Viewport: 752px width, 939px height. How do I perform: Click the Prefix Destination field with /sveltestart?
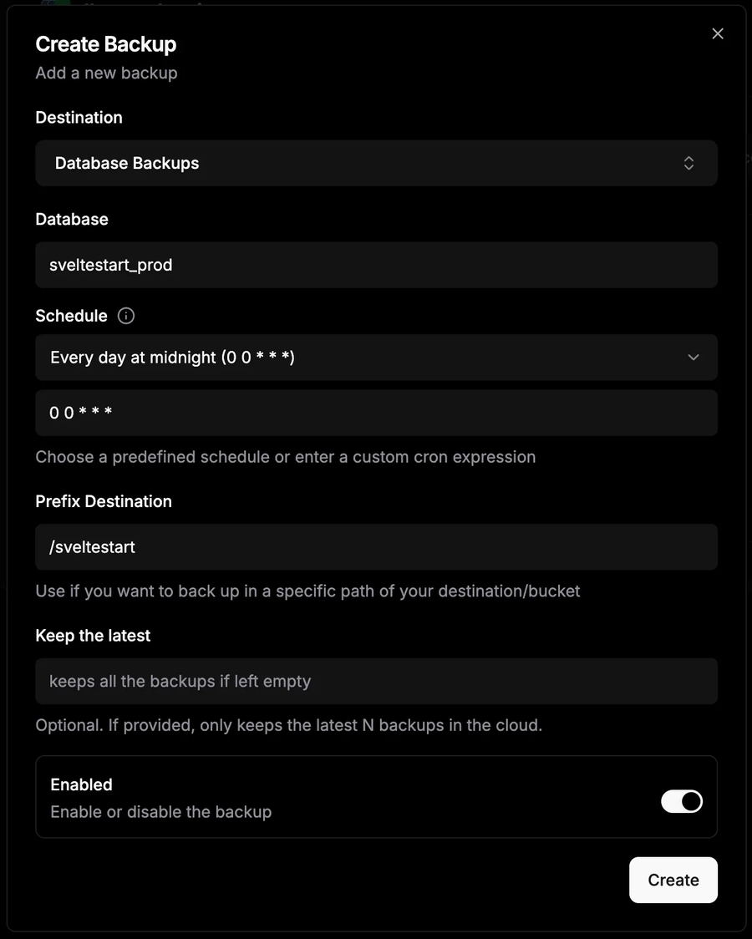pyautogui.click(x=376, y=547)
